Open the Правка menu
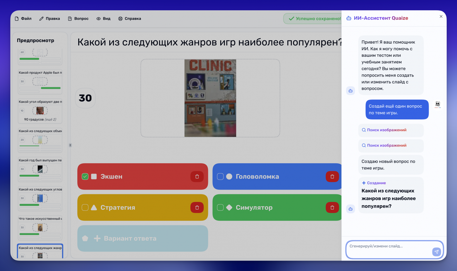457x271 pixels. pos(50,18)
